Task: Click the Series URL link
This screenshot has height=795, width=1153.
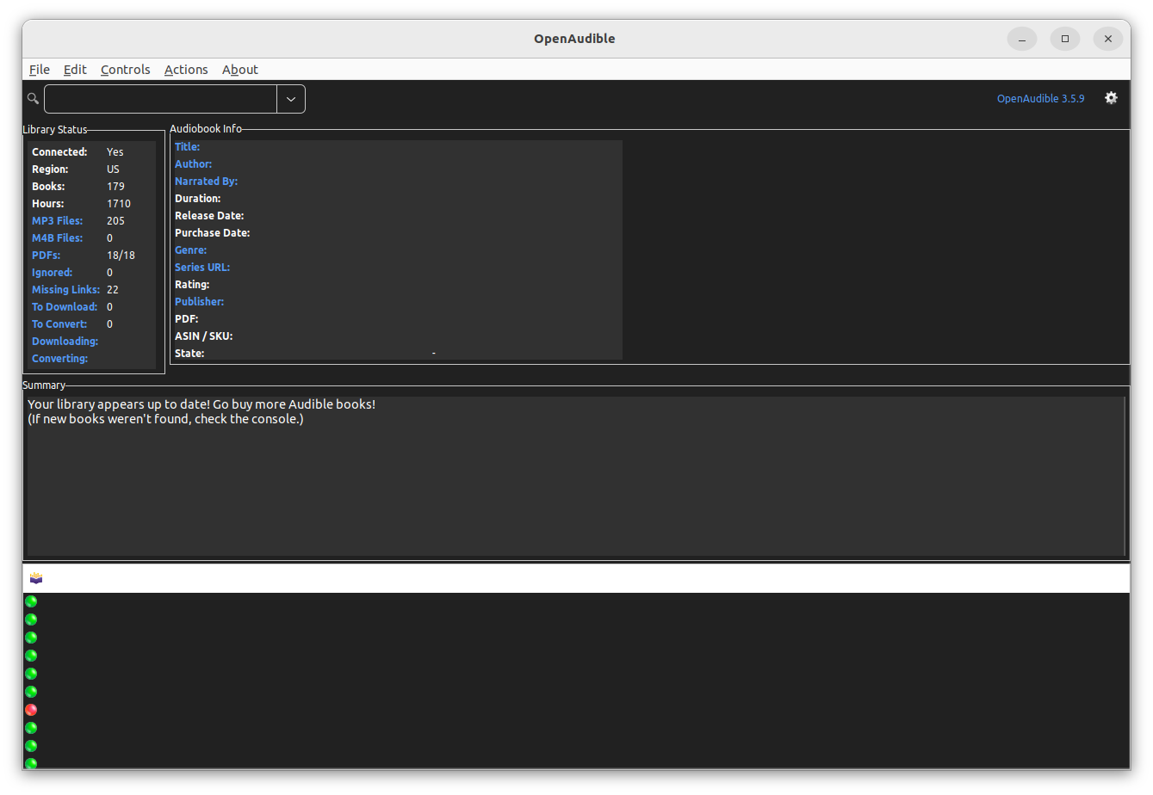Action: click(202, 268)
